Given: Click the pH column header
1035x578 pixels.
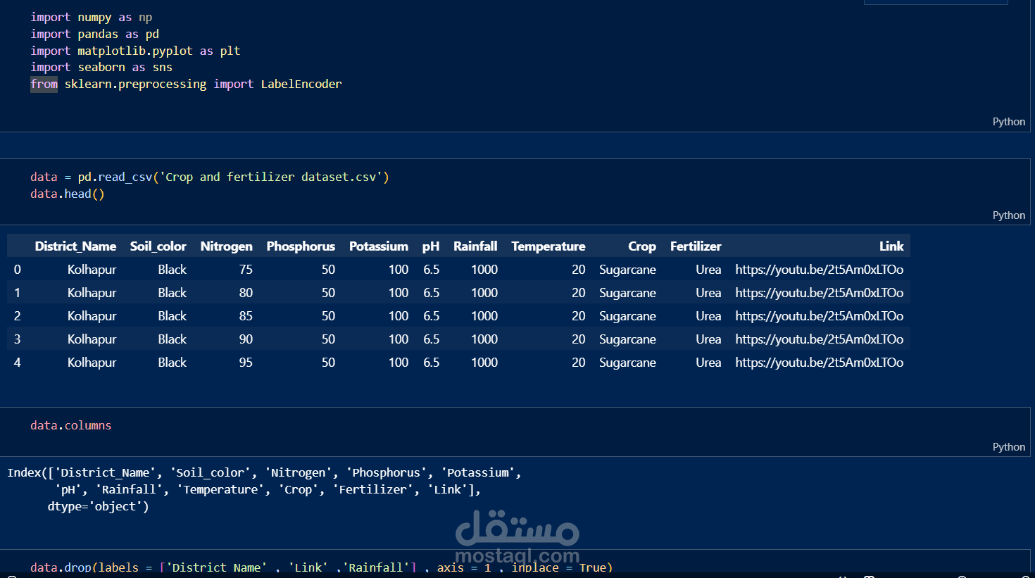Looking at the screenshot, I should (431, 246).
